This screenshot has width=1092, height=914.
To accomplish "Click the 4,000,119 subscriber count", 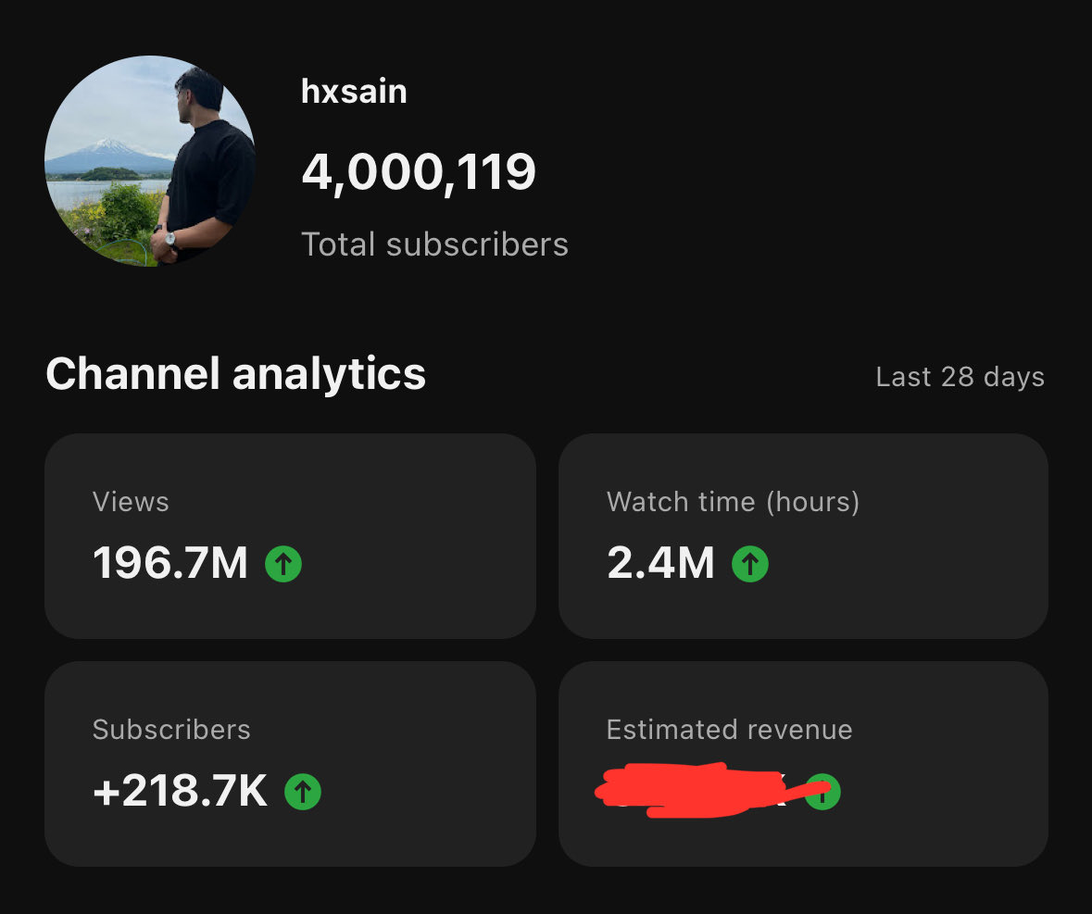I will coord(419,170).
